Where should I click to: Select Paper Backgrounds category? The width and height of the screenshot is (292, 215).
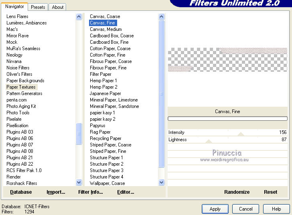25,81
